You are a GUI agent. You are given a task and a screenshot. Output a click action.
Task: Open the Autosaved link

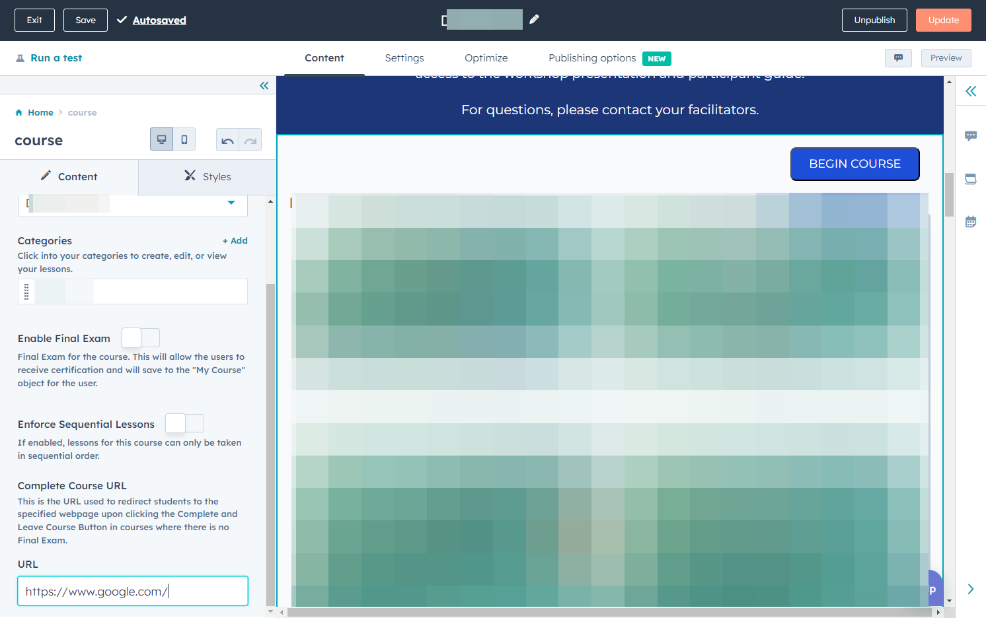pyautogui.click(x=159, y=20)
